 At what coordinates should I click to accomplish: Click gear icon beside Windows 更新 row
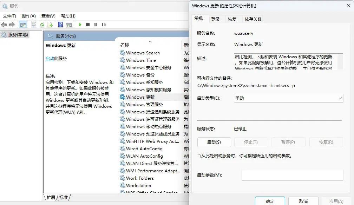click(122, 97)
